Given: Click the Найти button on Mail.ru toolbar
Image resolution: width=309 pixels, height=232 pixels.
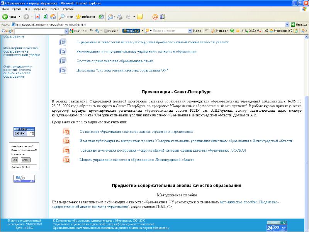Looking at the screenshot, I should pos(197,31).
